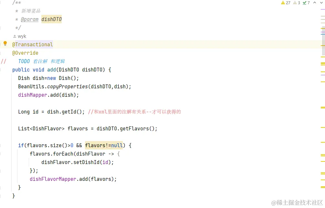Click the copyProperties method call
The width and height of the screenshot is (325, 208).
tap(68, 87)
